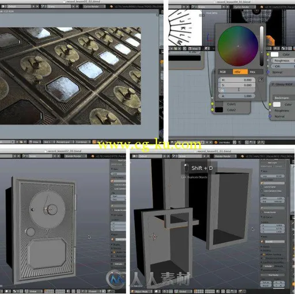Click the rendered safe boxes image
The width and height of the screenshot is (295, 294).
pos(70,76)
